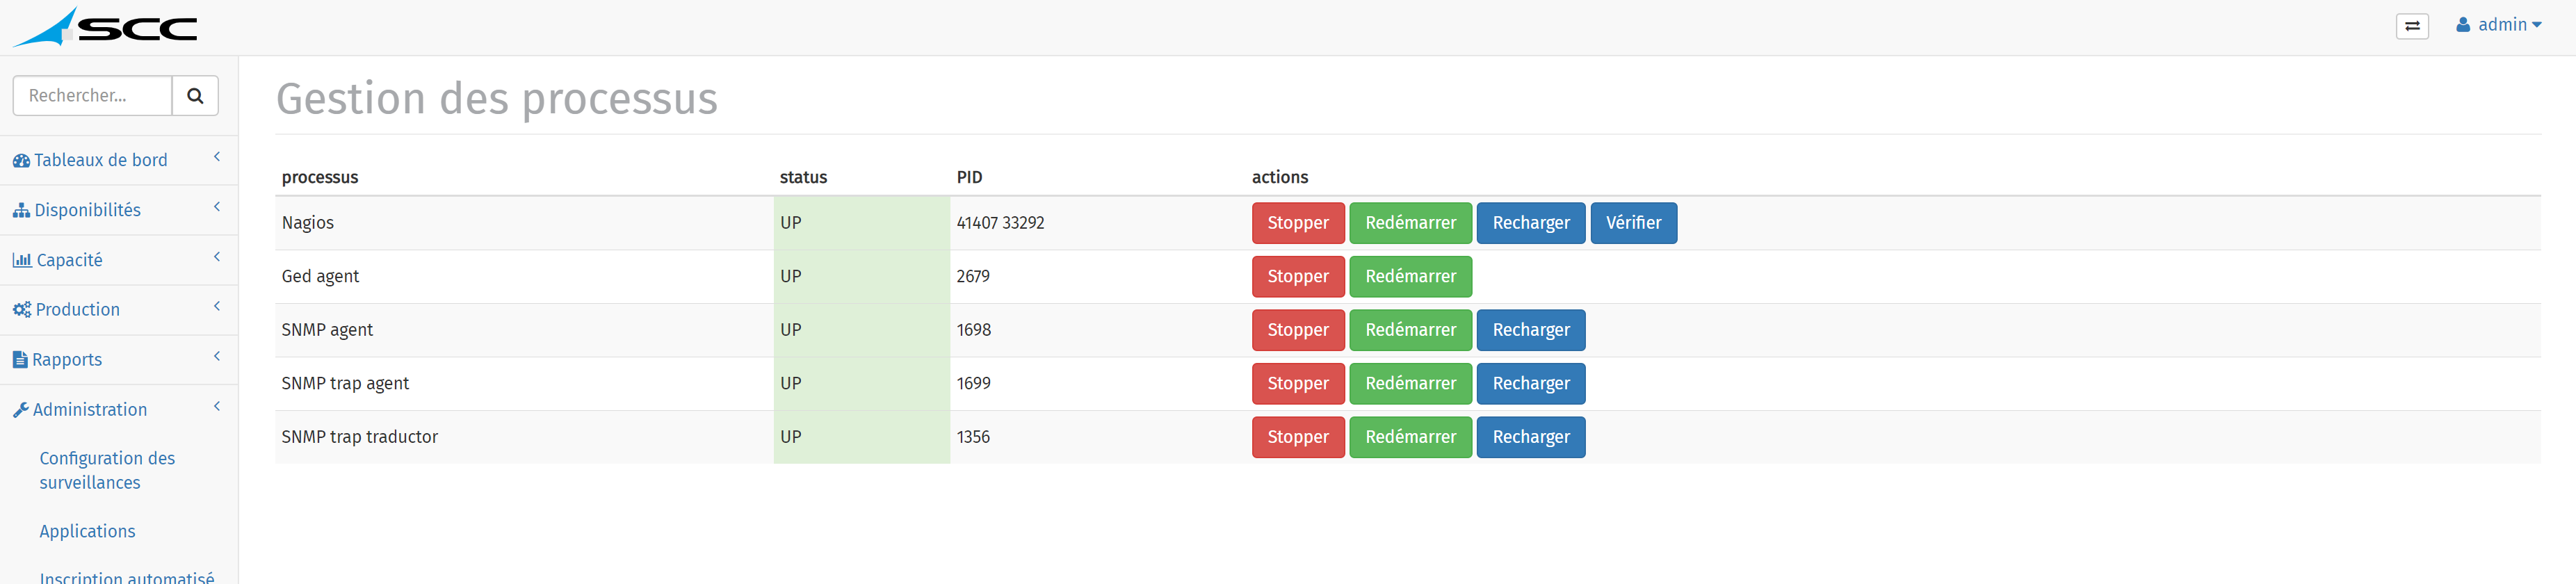
Task: Click the admin user icon
Action: pos(2463,25)
